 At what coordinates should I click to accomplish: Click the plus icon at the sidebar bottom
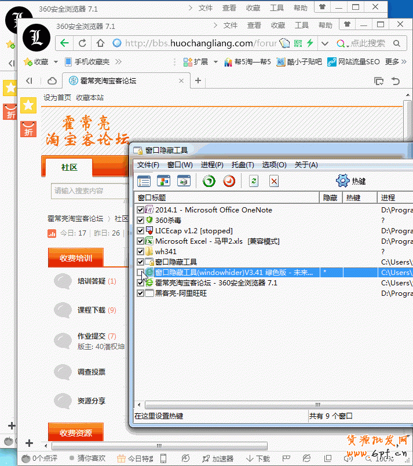click(x=29, y=443)
